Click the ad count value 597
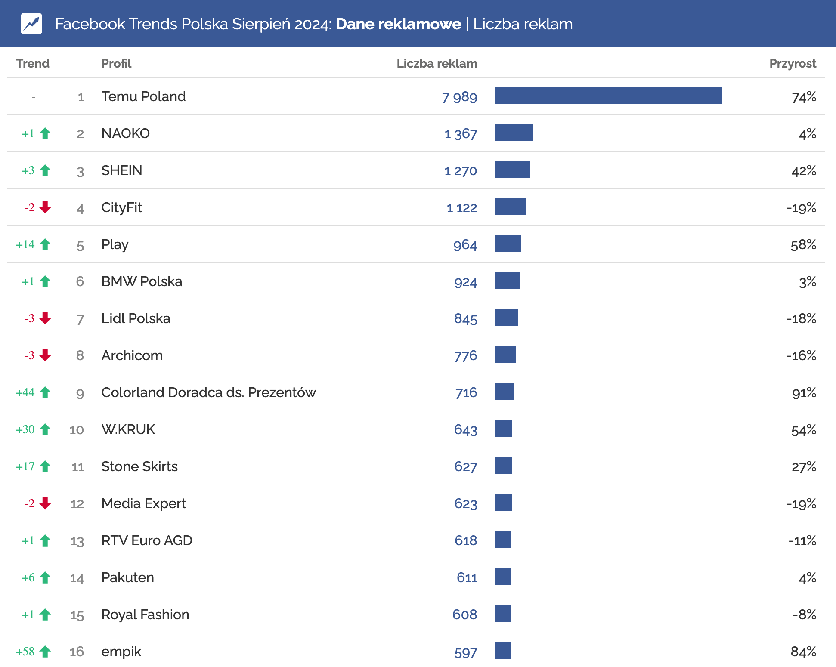 coord(466,653)
